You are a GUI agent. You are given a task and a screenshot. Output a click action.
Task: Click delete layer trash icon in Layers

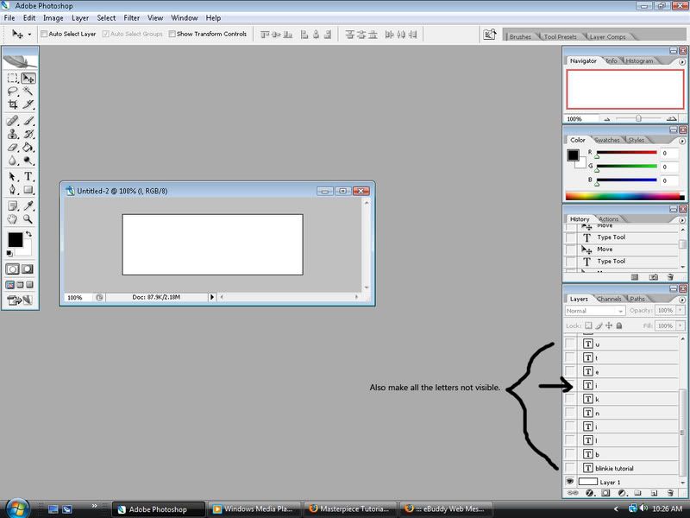tap(670, 493)
